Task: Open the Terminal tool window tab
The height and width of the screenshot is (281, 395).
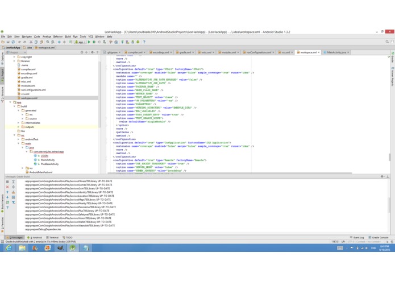Action: (52, 237)
